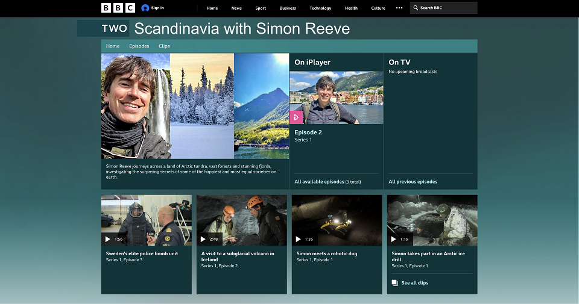Play the Sweden's elite police bomb unit clip
Image resolution: width=579 pixels, height=304 pixels.
coord(108,239)
